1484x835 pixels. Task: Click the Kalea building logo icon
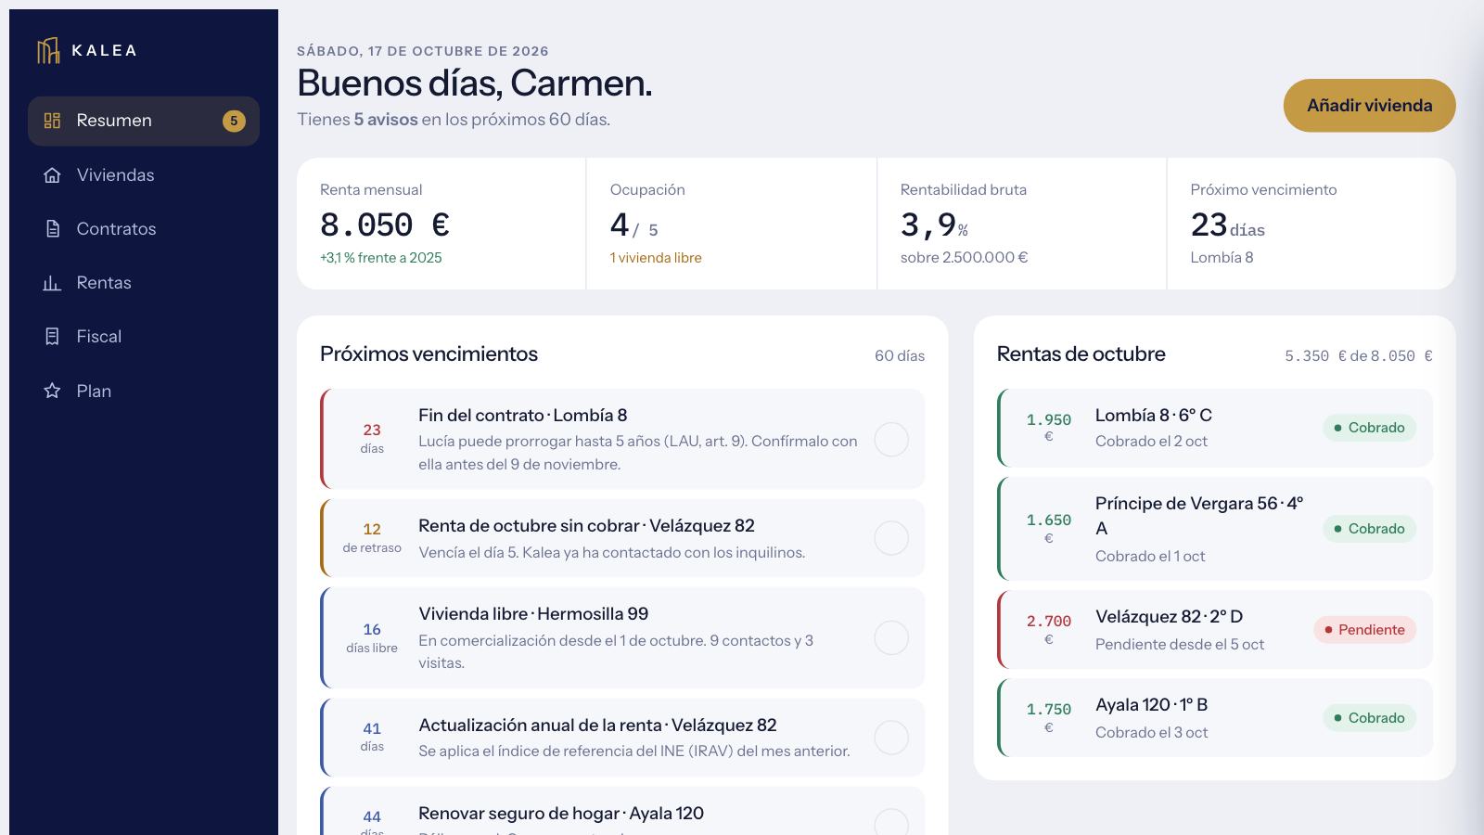click(x=48, y=50)
